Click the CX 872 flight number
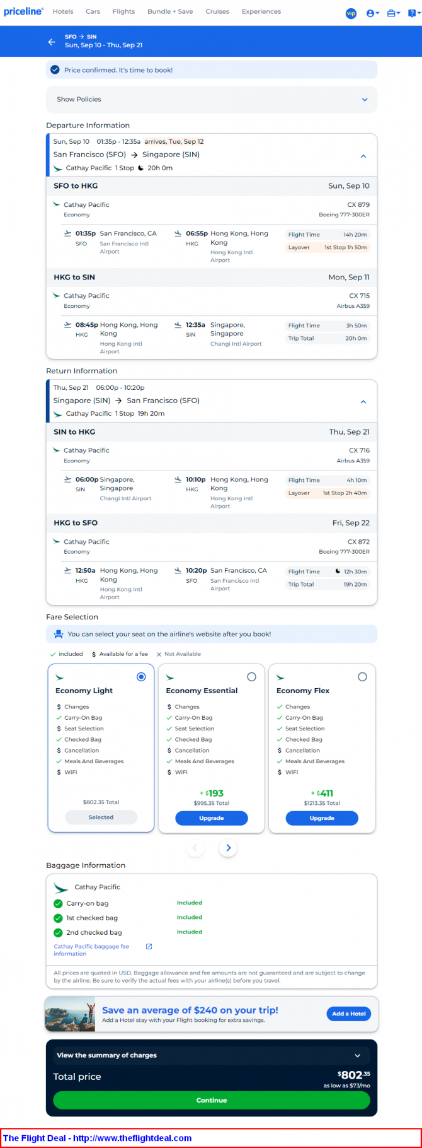Image resolution: width=422 pixels, height=1148 pixels. click(x=358, y=542)
